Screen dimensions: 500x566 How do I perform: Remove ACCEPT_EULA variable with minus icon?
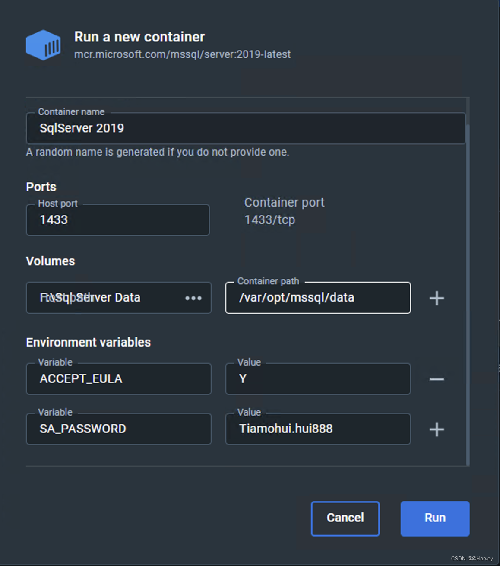437,379
